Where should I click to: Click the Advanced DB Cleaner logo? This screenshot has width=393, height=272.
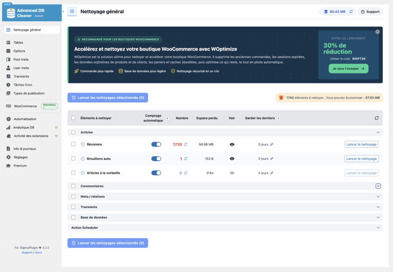coord(11,13)
